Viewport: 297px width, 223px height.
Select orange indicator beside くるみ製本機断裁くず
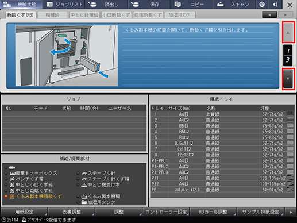[6, 197]
